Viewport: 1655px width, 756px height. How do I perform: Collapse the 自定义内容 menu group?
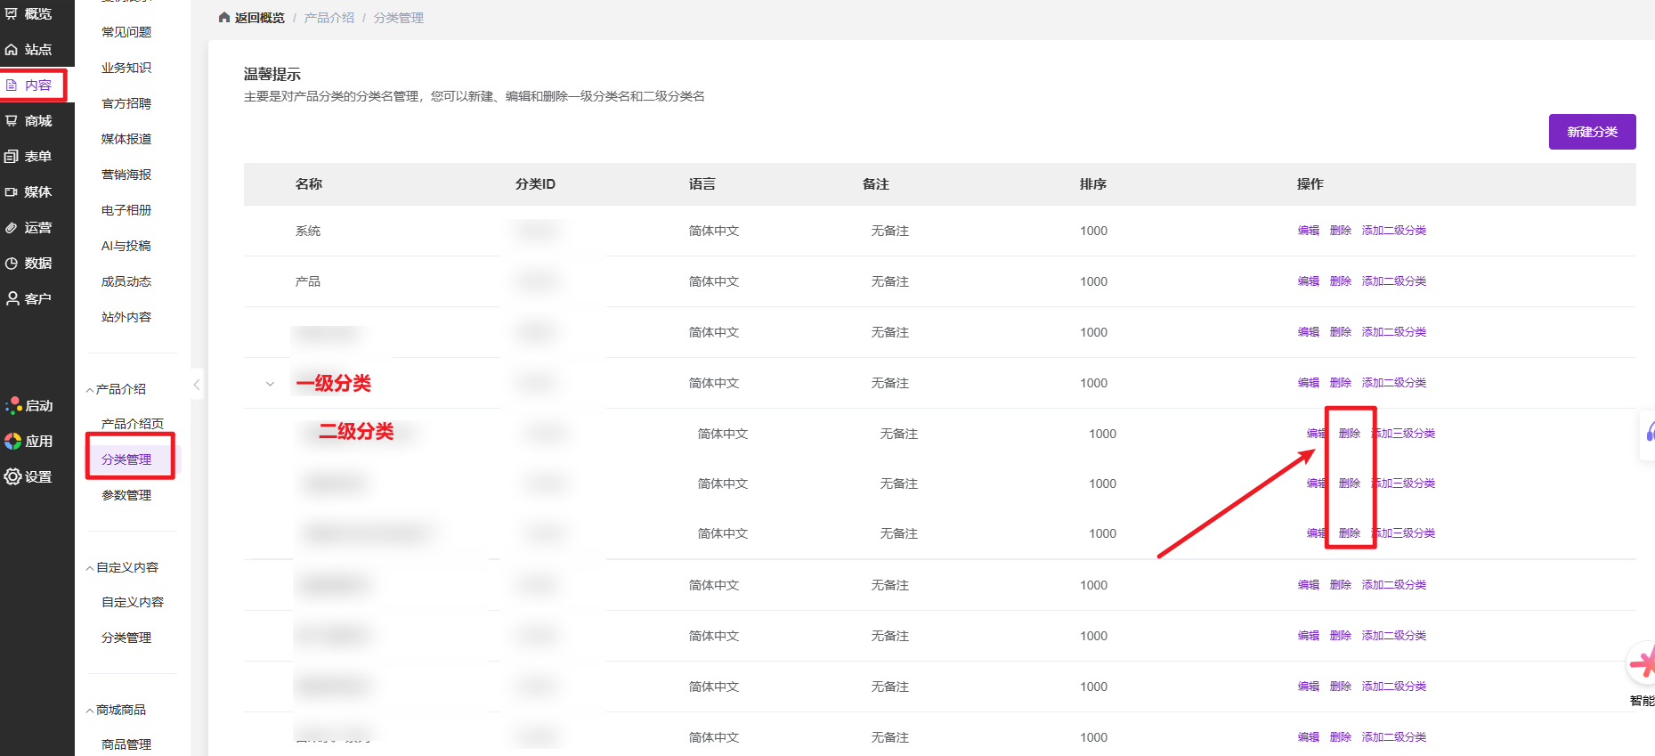[x=90, y=568]
